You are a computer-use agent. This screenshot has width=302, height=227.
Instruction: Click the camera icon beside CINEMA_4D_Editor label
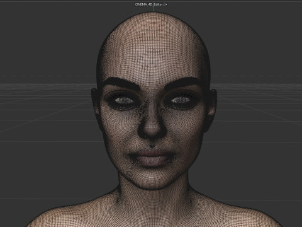point(165,4)
